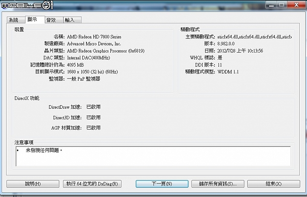307x197 pixels.
Task: Click DDI 版本 value 11
Action: [x=220, y=65]
